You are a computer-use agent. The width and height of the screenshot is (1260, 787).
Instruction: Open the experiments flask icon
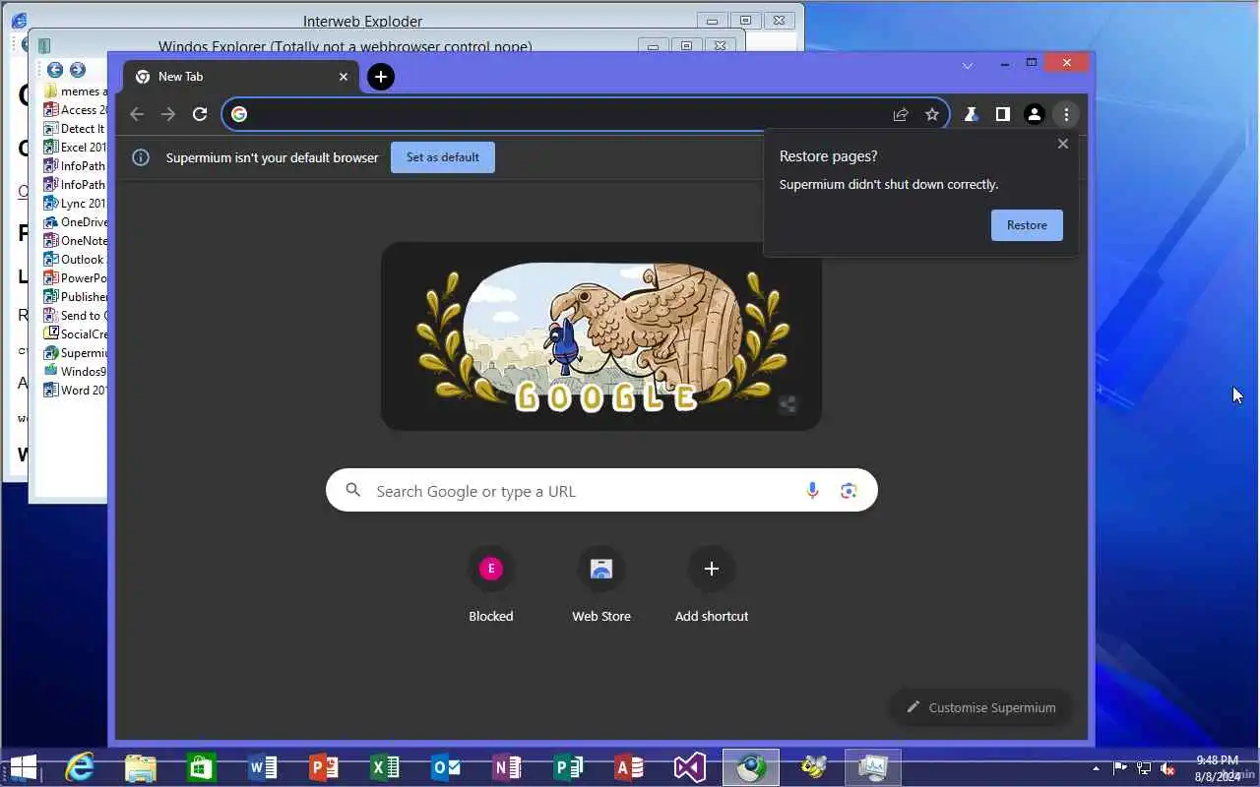click(x=971, y=114)
